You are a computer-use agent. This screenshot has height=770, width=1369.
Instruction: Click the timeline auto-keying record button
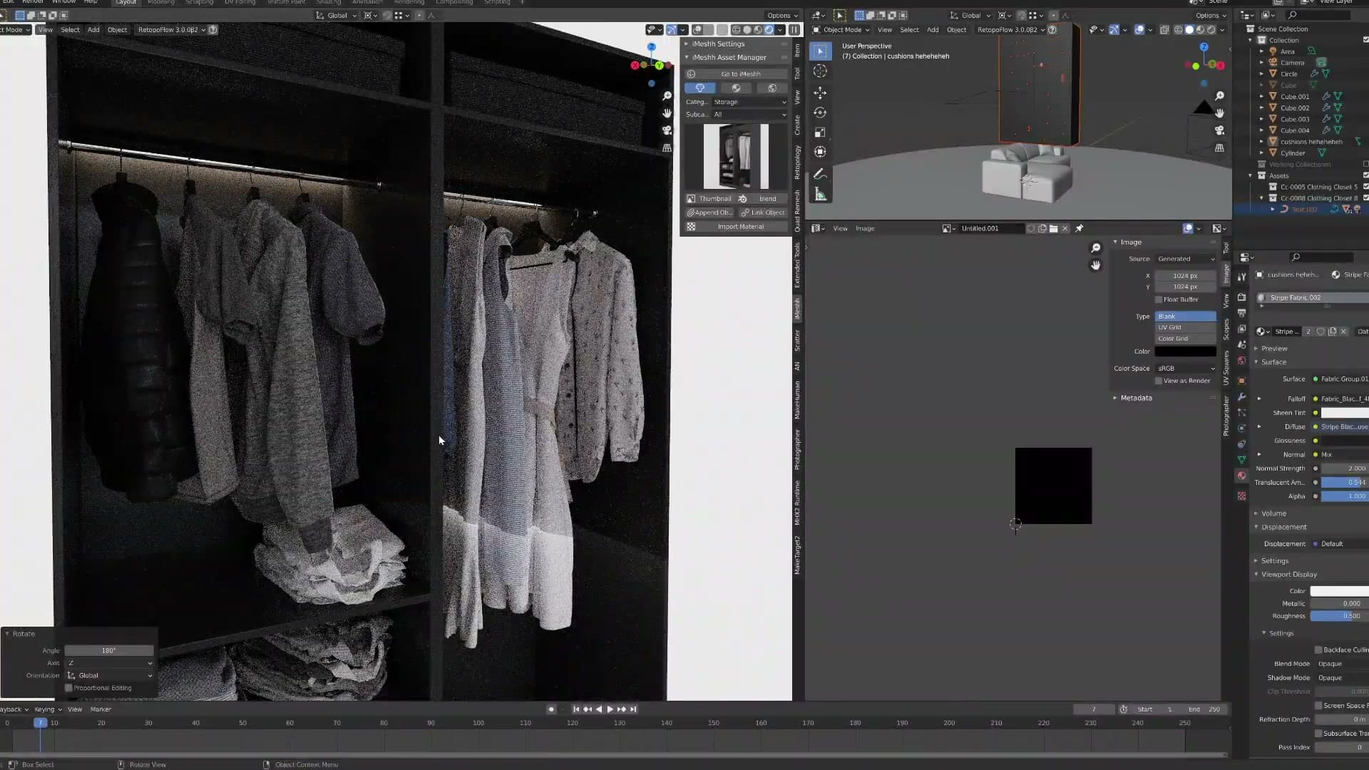coord(551,709)
